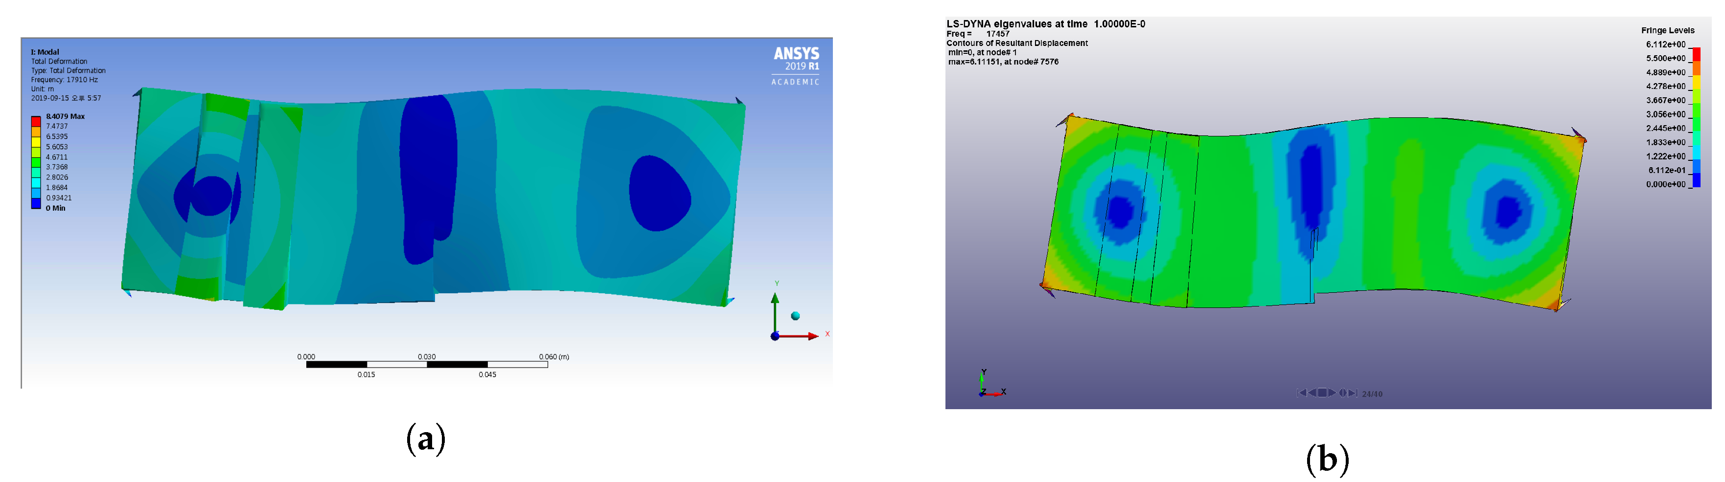Play LS-DYNA animation forward
The height and width of the screenshot is (482, 1725).
coord(1332,393)
